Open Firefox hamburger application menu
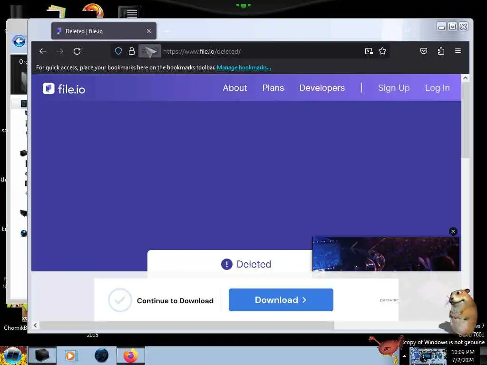The width and height of the screenshot is (487, 365). pyautogui.click(x=458, y=50)
